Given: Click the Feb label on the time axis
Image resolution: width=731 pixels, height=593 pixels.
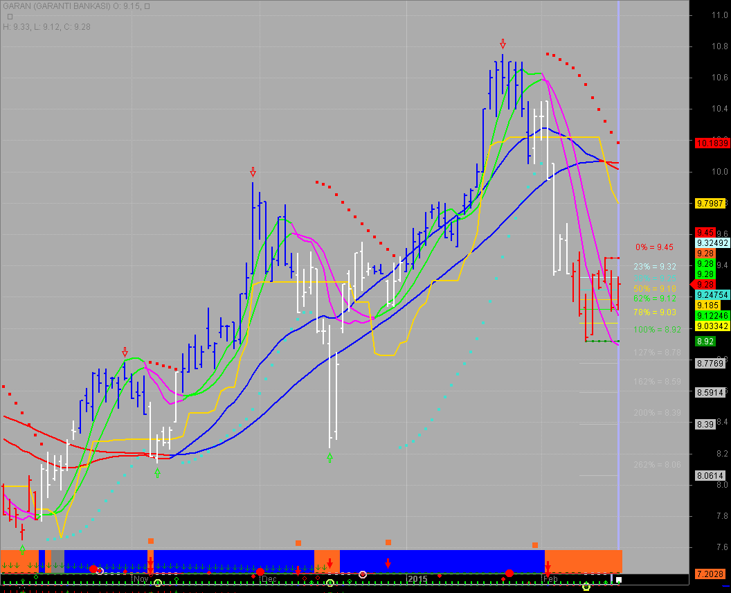Looking at the screenshot, I should tap(551, 578).
